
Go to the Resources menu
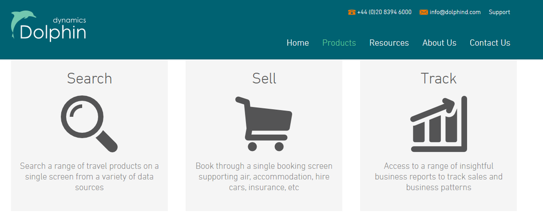389,42
